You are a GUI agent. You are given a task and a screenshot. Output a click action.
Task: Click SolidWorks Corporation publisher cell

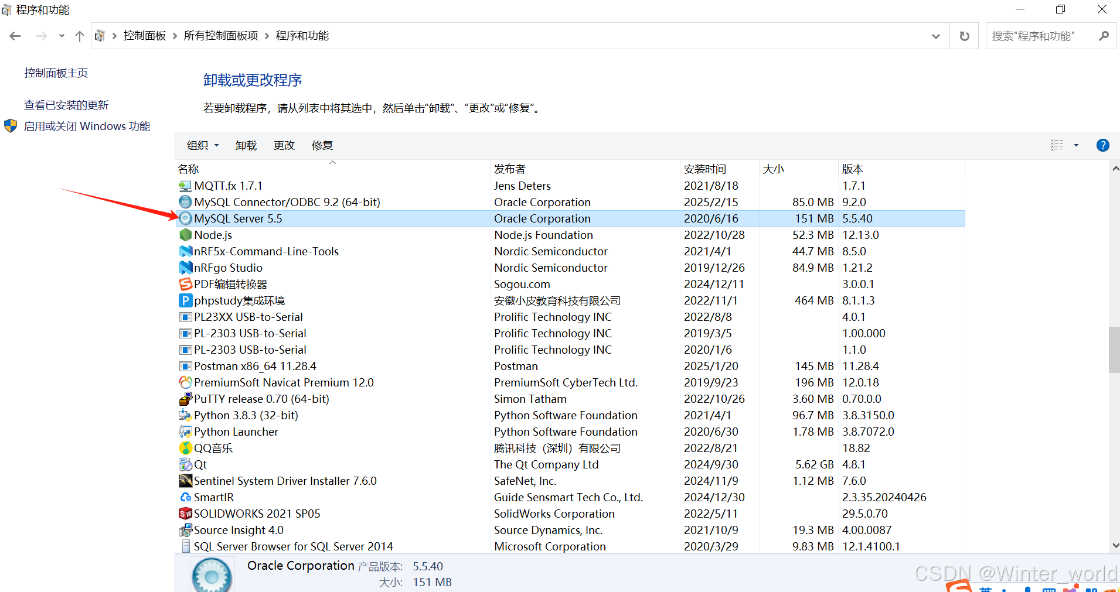click(554, 514)
